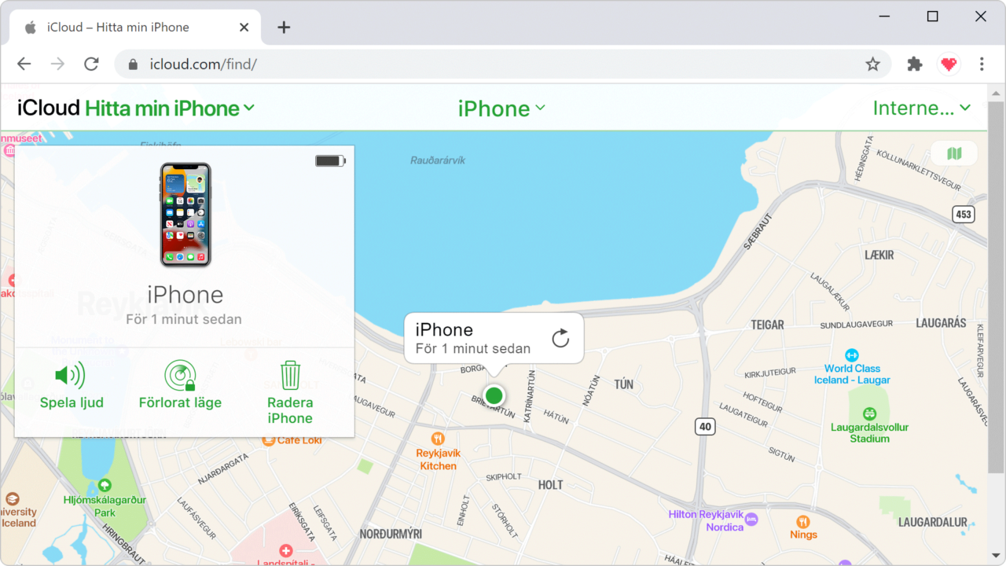The image size is (1006, 566).
Task: Click the SKIPHOLT street label
Action: [504, 476]
